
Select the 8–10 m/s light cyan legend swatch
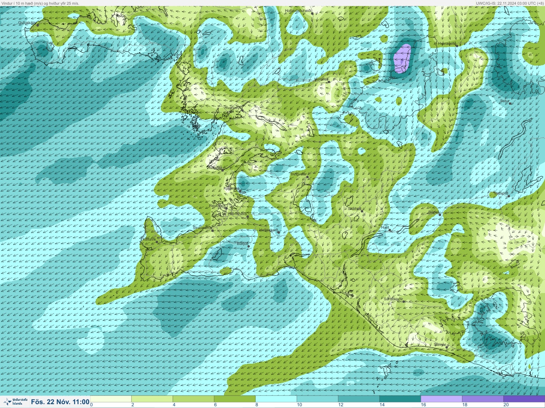click(276, 399)
